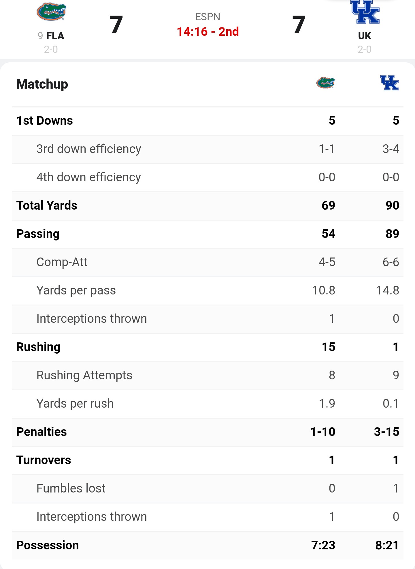Open the UK team name link
Image resolution: width=415 pixels, height=569 pixels.
[x=365, y=36]
